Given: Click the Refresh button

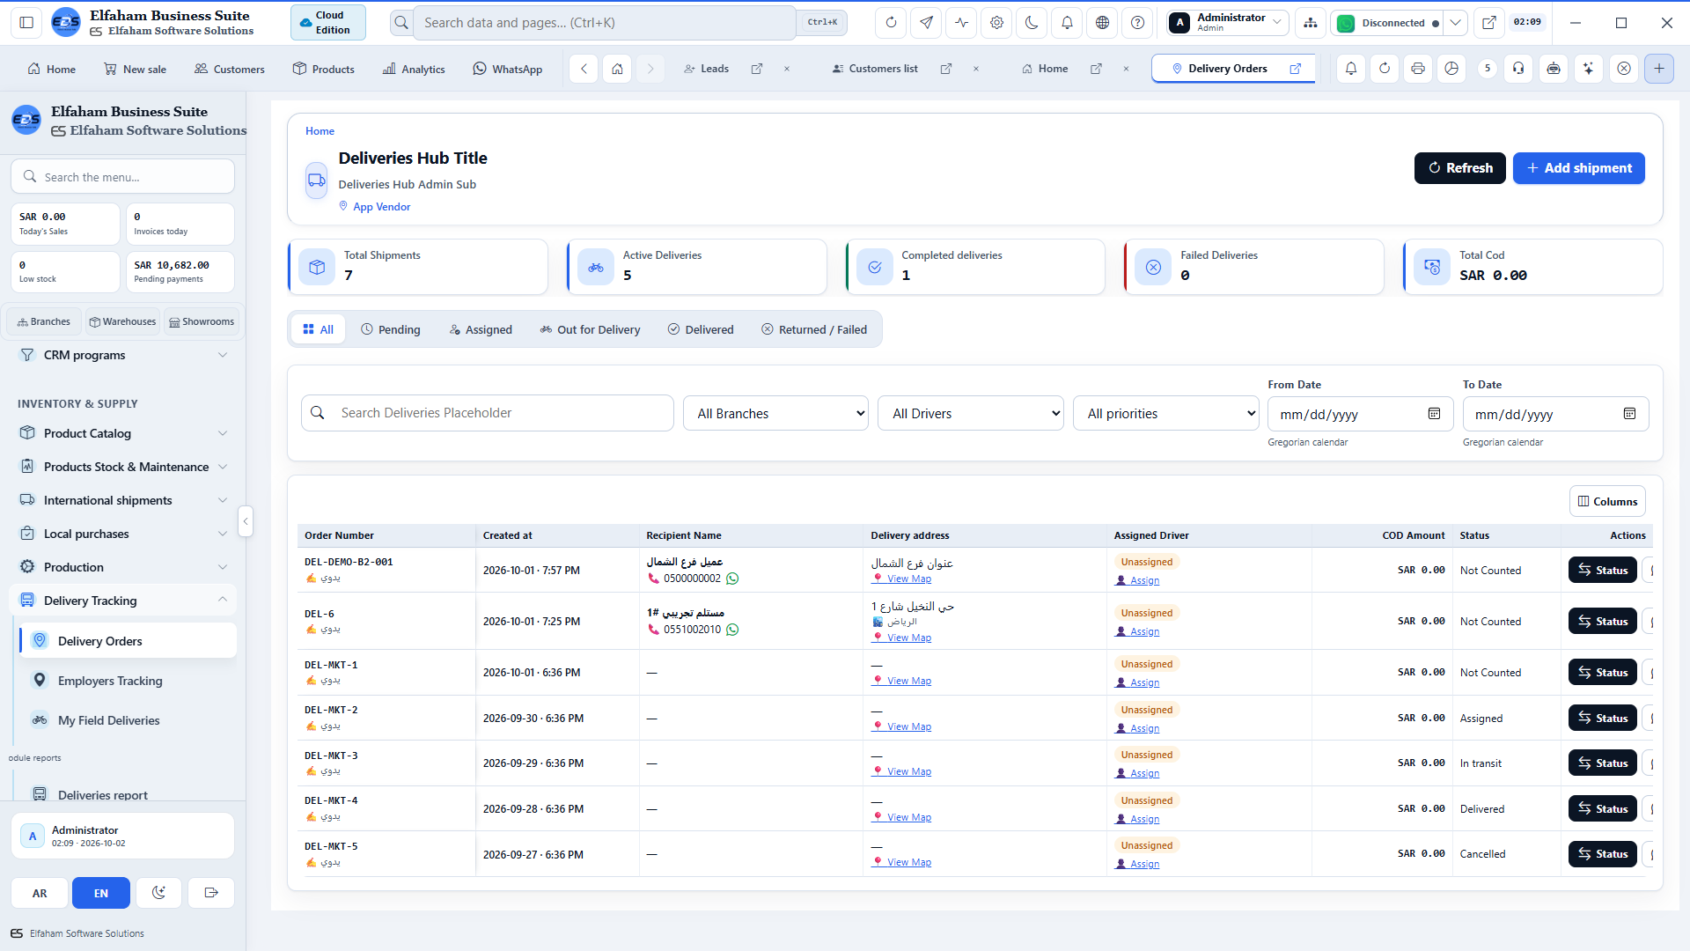Looking at the screenshot, I should [x=1460, y=168].
